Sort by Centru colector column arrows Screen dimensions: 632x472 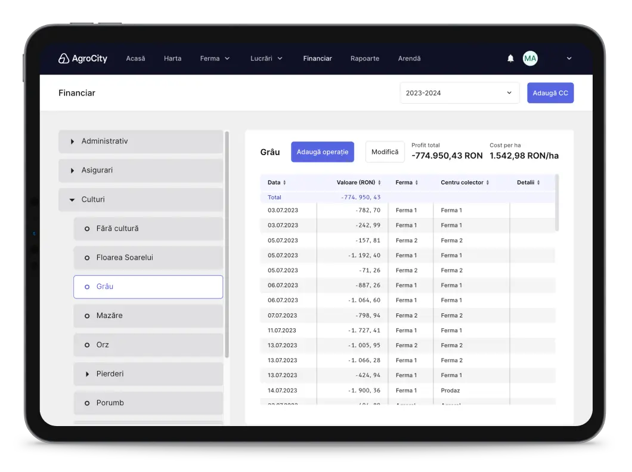click(487, 183)
